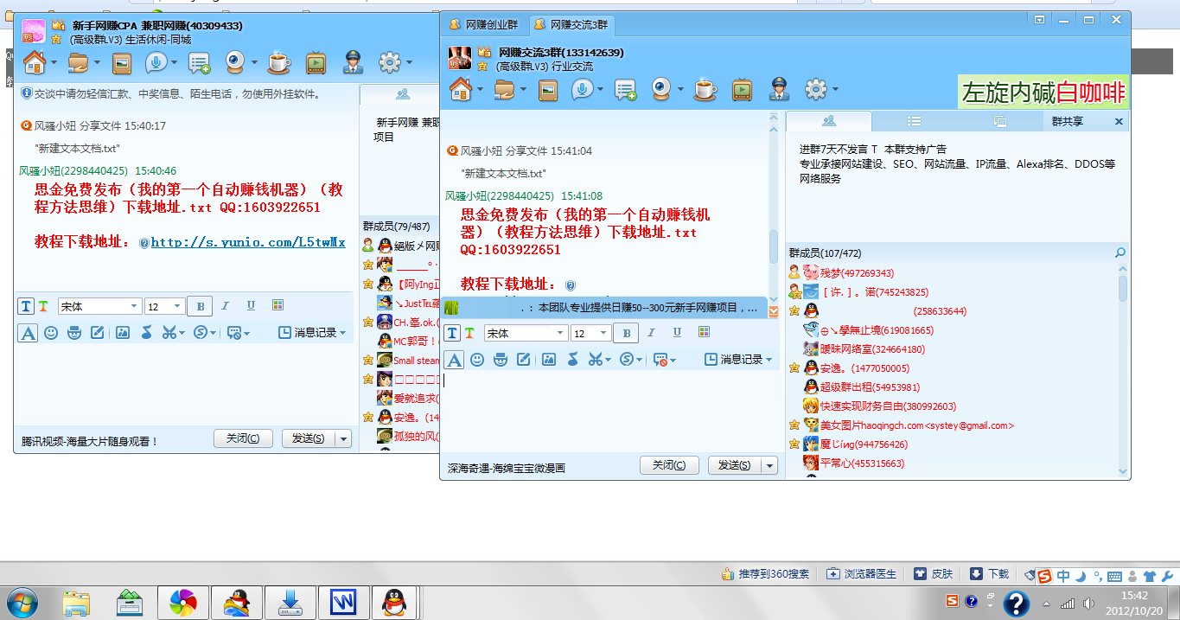Image resolution: width=1180 pixels, height=620 pixels.
Task: Open TV video icon in 网赚交流3群 toolbar
Action: coord(742,89)
